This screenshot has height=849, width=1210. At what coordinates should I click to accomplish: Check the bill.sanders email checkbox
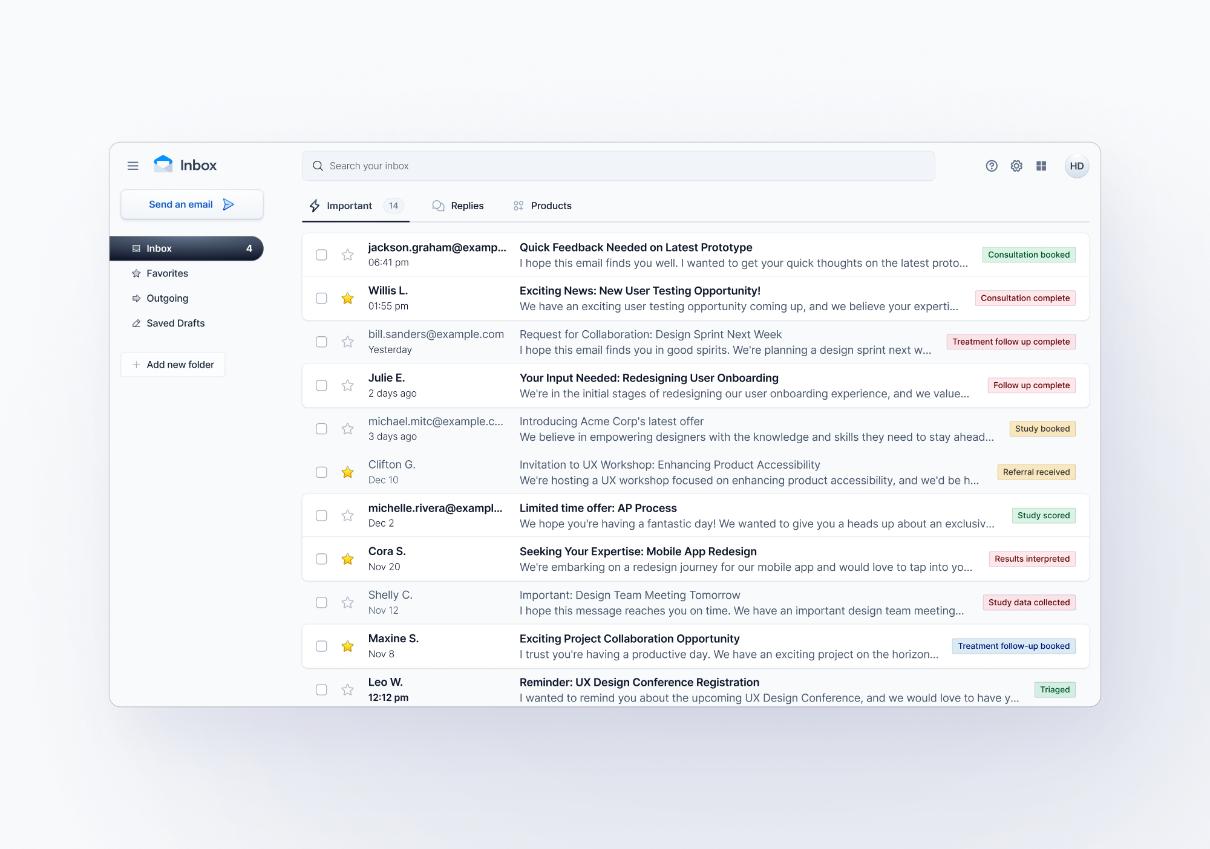click(321, 342)
